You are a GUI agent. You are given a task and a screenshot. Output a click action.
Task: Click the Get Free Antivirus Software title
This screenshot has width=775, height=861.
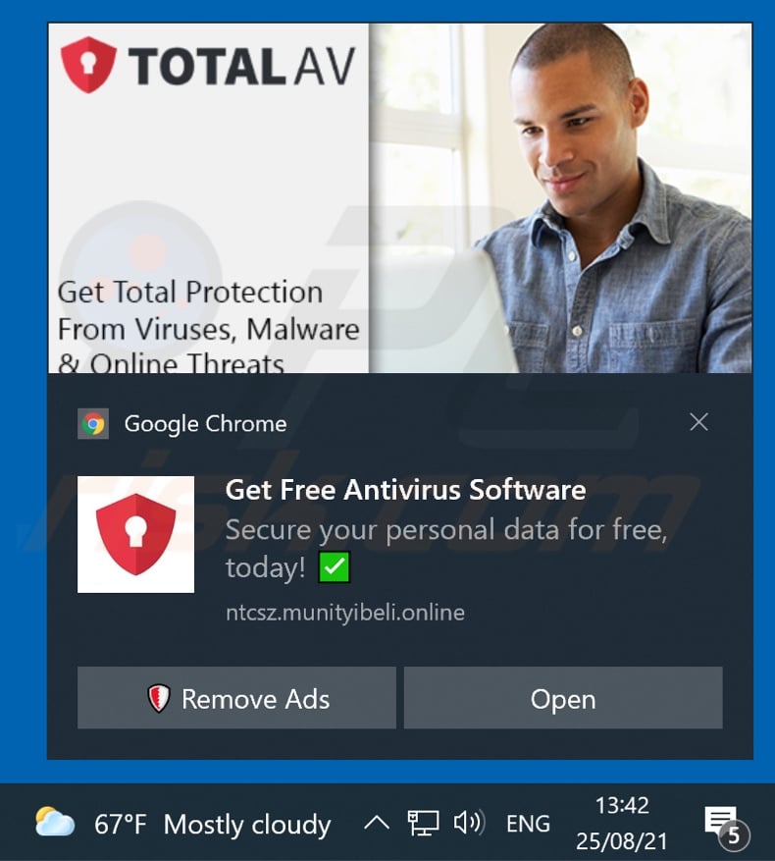(405, 489)
